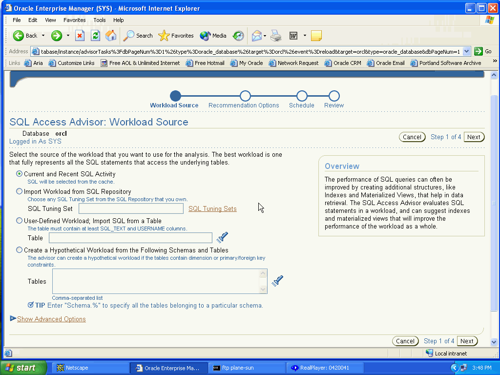This screenshot has width=500, height=375.
Task: Select Current and Recent SQL Activity option
Action: point(20,174)
